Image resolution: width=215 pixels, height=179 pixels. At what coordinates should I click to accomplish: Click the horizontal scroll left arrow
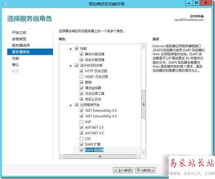(x=61, y=157)
